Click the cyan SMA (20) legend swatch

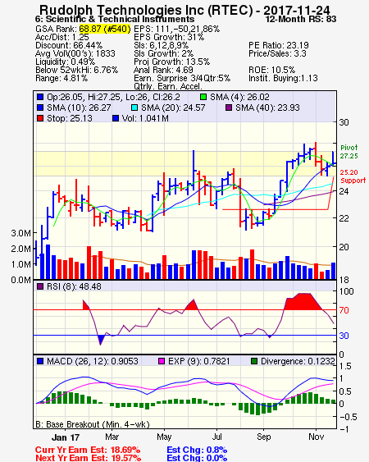coord(134,107)
